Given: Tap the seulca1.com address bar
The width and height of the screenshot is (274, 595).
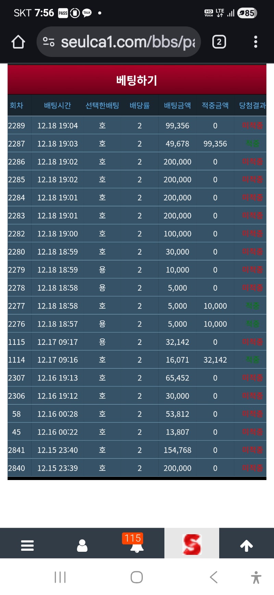Looking at the screenshot, I should tap(127, 42).
